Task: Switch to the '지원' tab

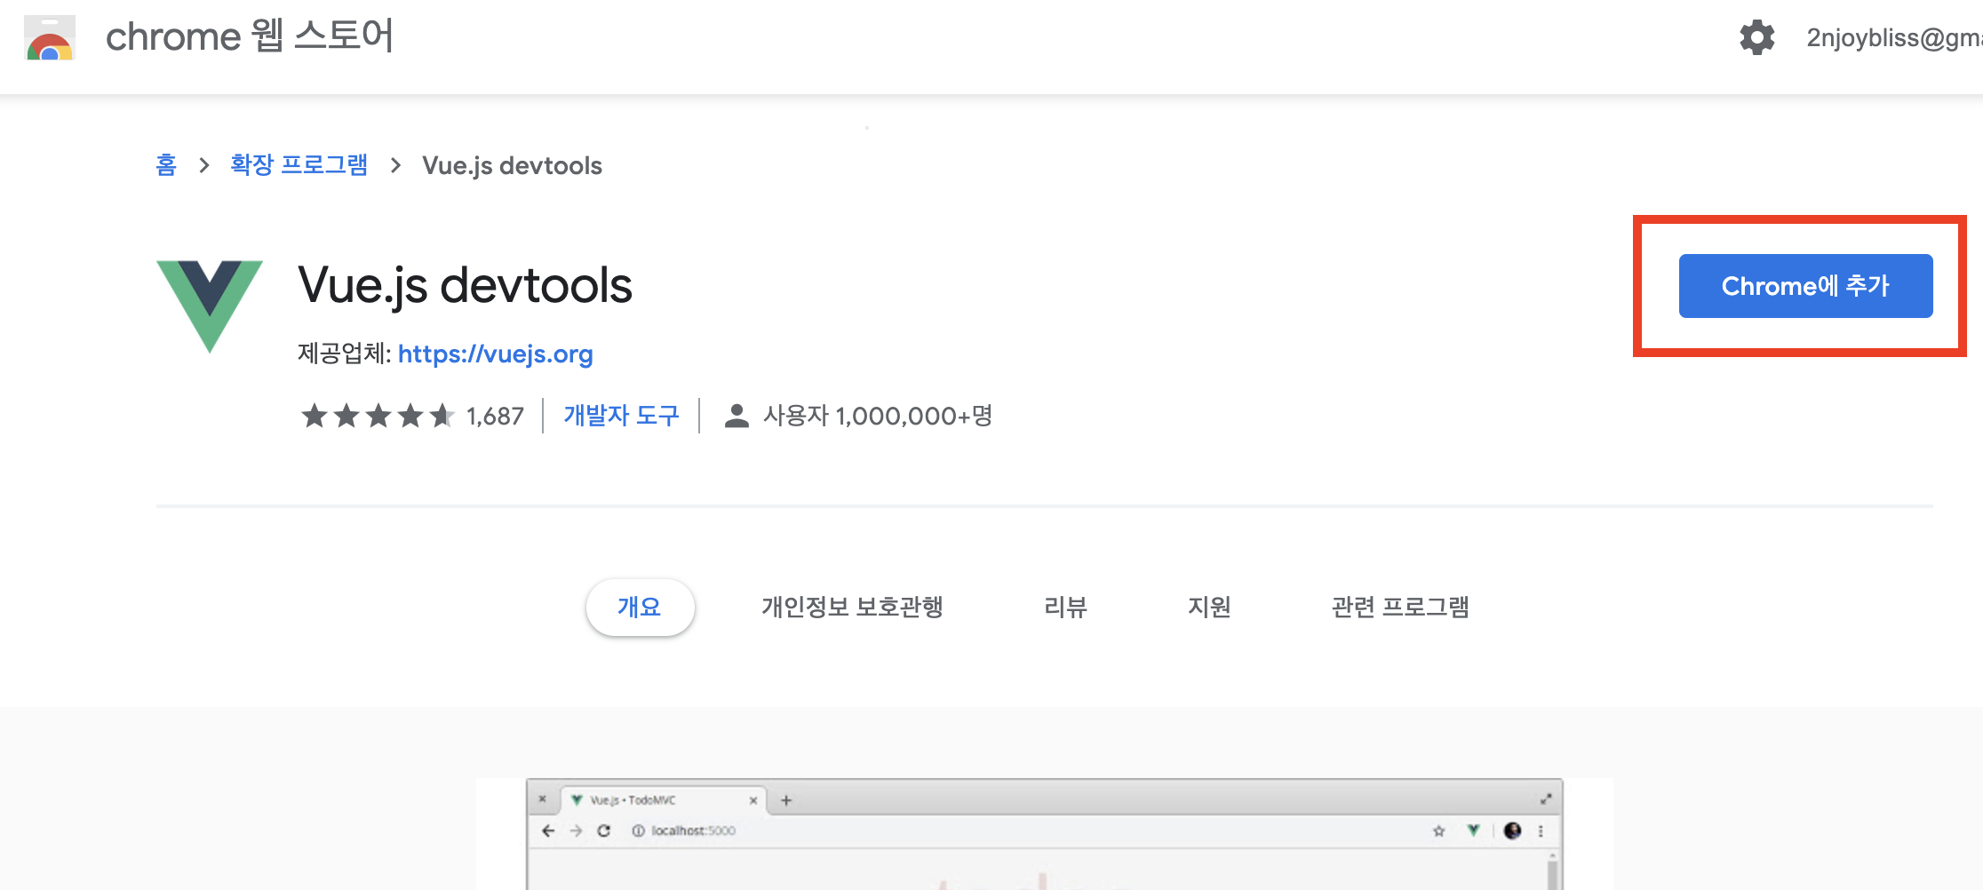Action: [x=1209, y=608]
